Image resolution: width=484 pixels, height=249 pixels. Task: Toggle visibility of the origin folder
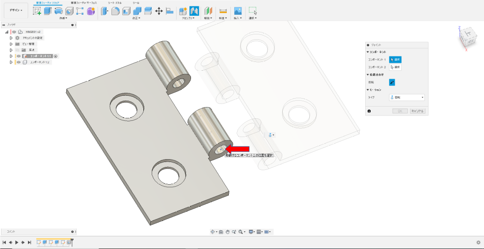(18, 50)
